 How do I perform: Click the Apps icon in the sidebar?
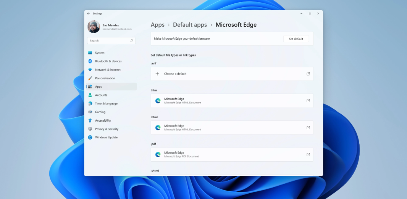pyautogui.click(x=90, y=87)
